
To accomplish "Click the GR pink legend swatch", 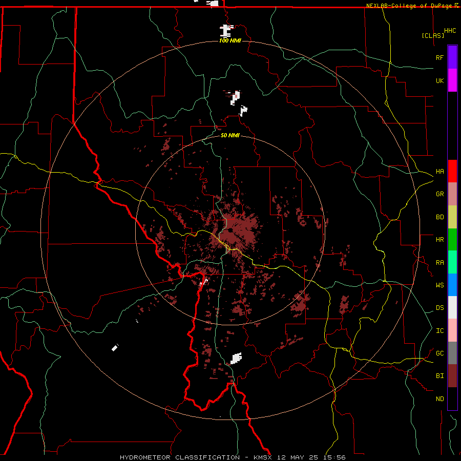I will [452, 194].
